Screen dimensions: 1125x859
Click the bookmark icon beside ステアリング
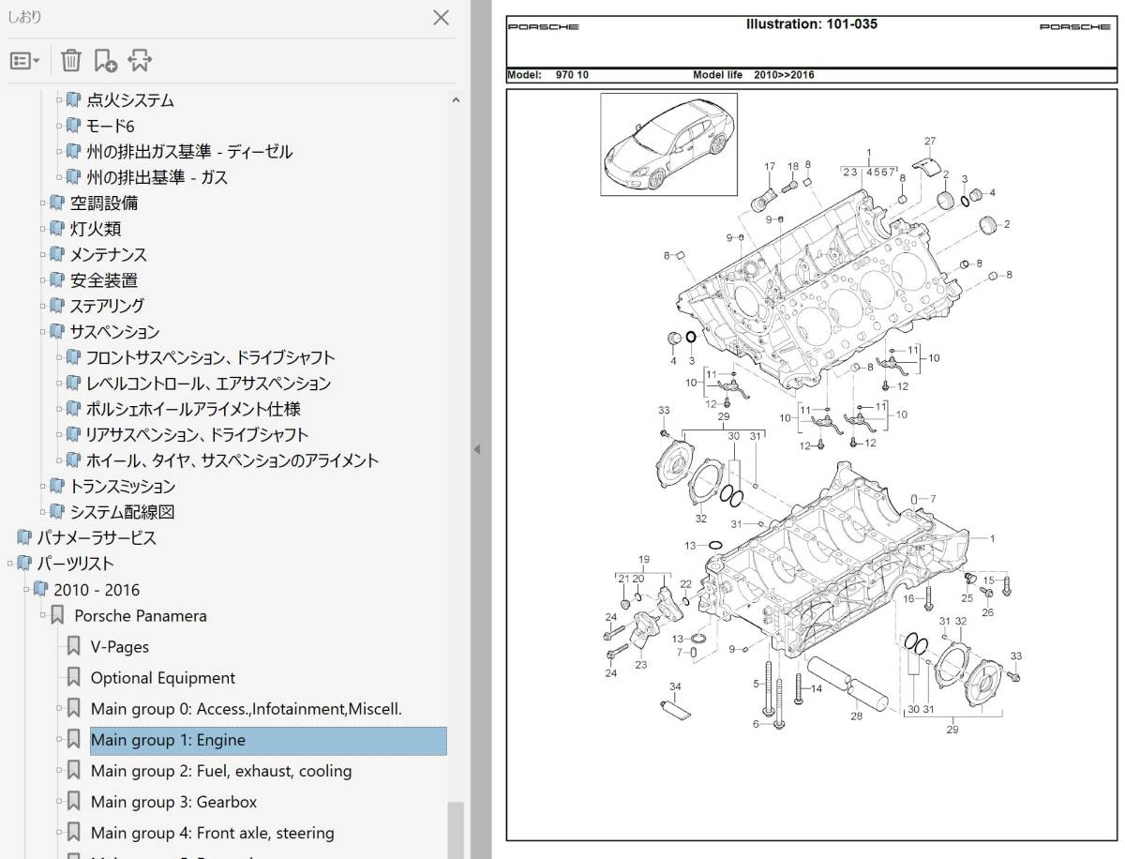[57, 306]
